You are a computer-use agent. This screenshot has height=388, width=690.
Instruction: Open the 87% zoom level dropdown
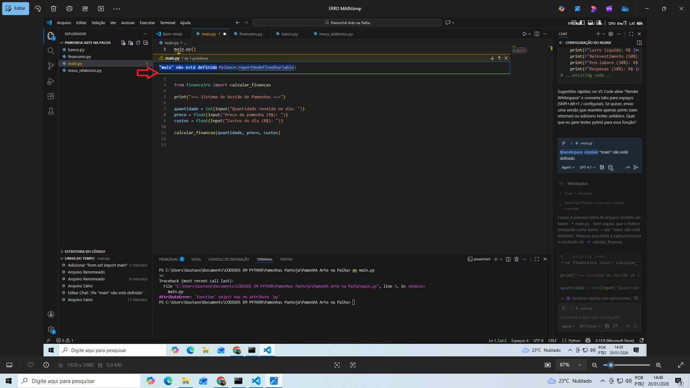[571, 365]
